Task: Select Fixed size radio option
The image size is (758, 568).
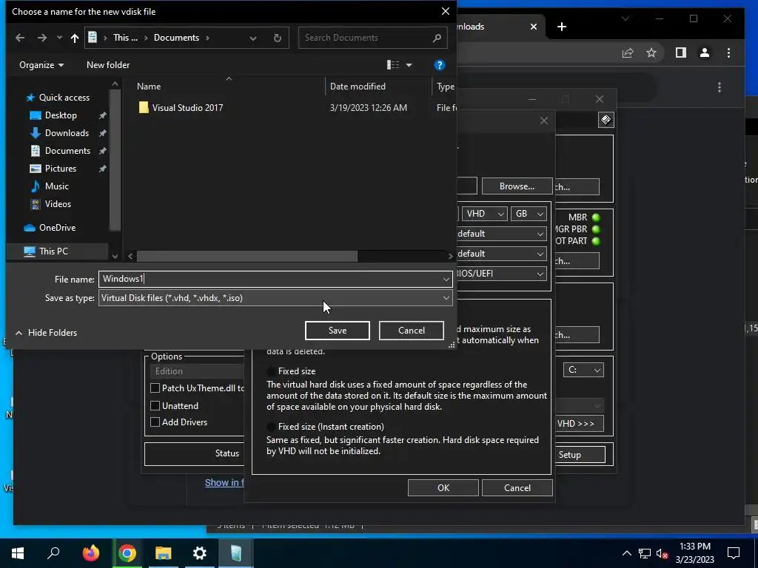Action: pyautogui.click(x=272, y=371)
